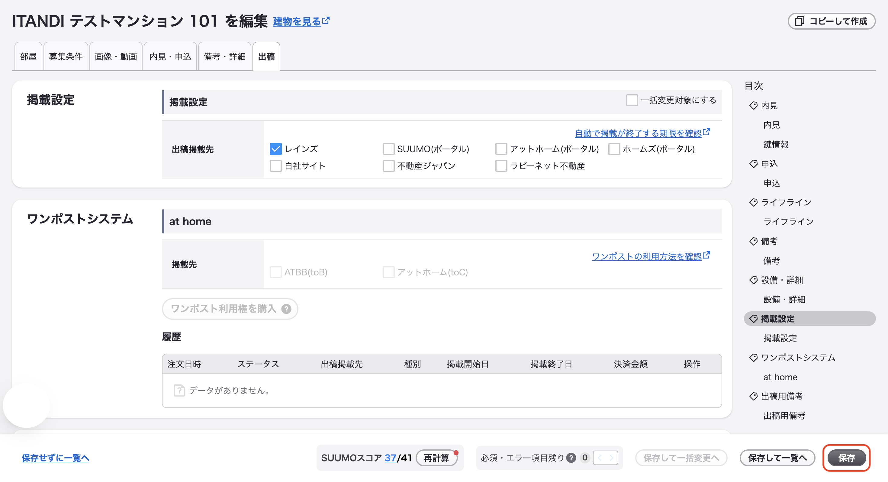
Task: Click the help icon on ワンポスト利用権を購入
Action: [x=286, y=309]
